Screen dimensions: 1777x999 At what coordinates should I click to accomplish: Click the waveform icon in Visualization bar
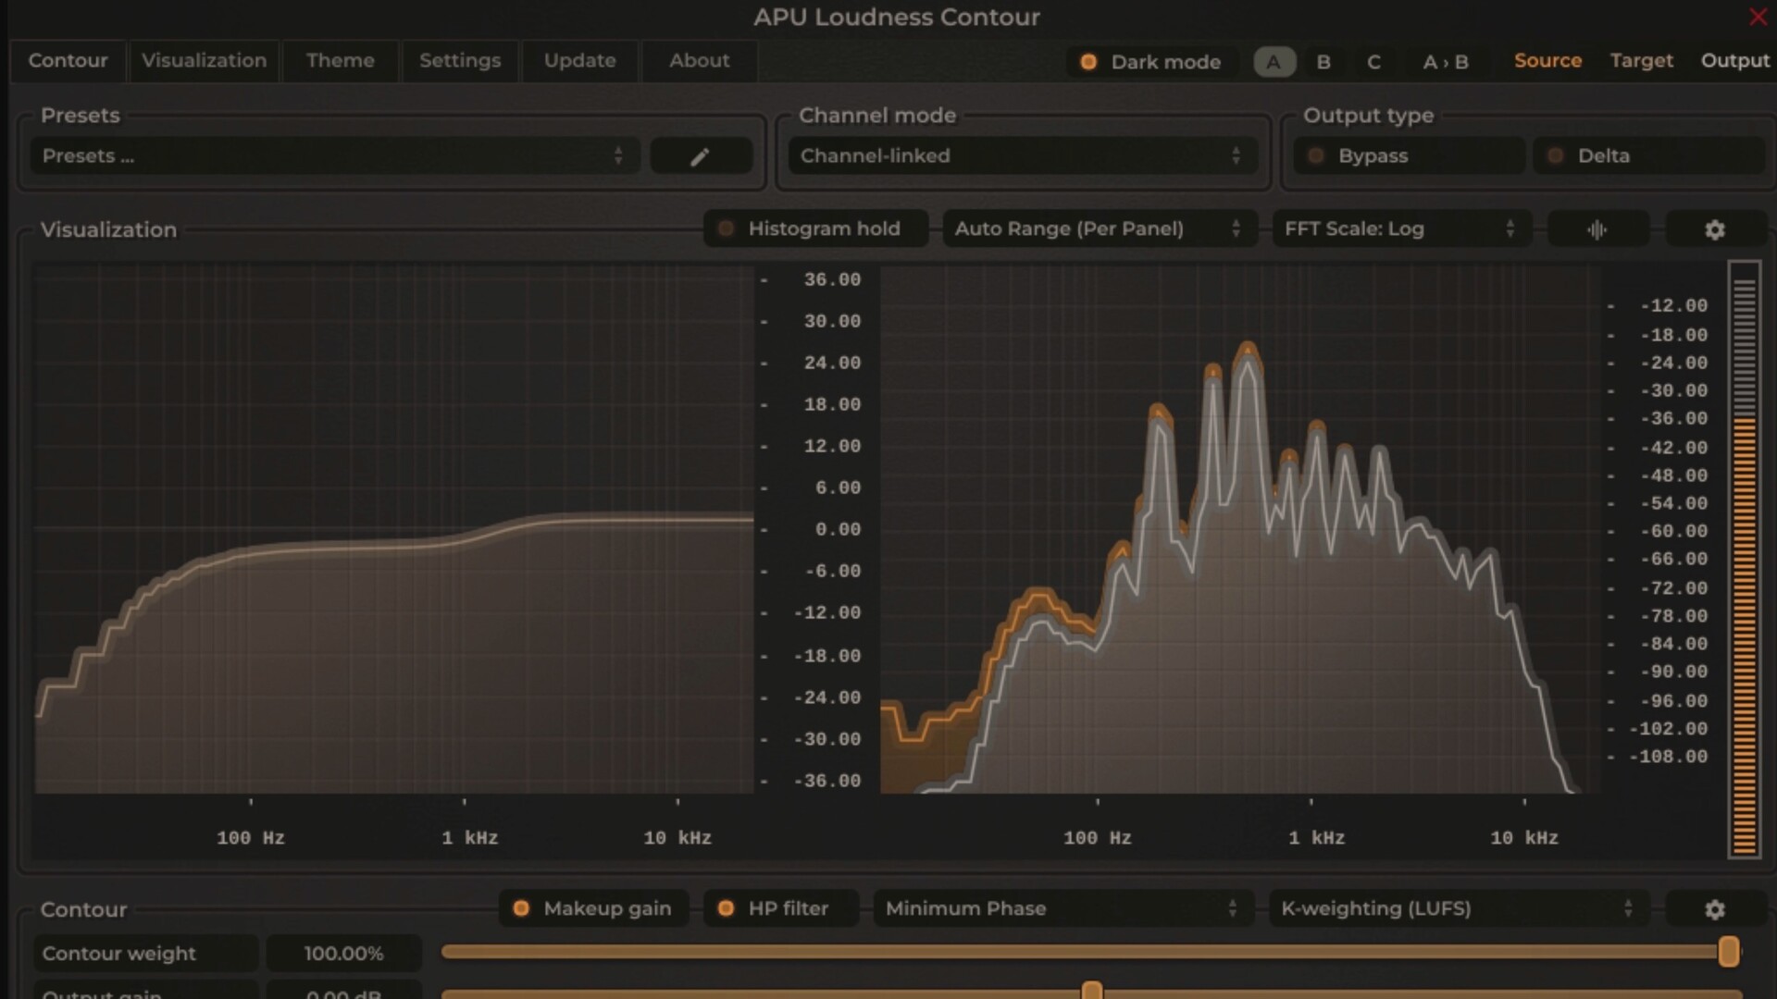point(1597,229)
